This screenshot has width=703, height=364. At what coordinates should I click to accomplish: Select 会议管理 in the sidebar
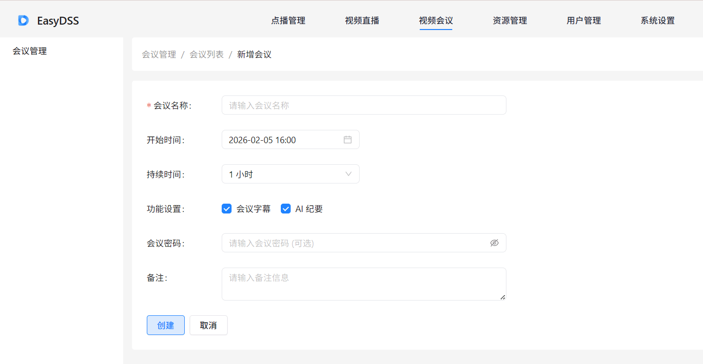tap(30, 51)
